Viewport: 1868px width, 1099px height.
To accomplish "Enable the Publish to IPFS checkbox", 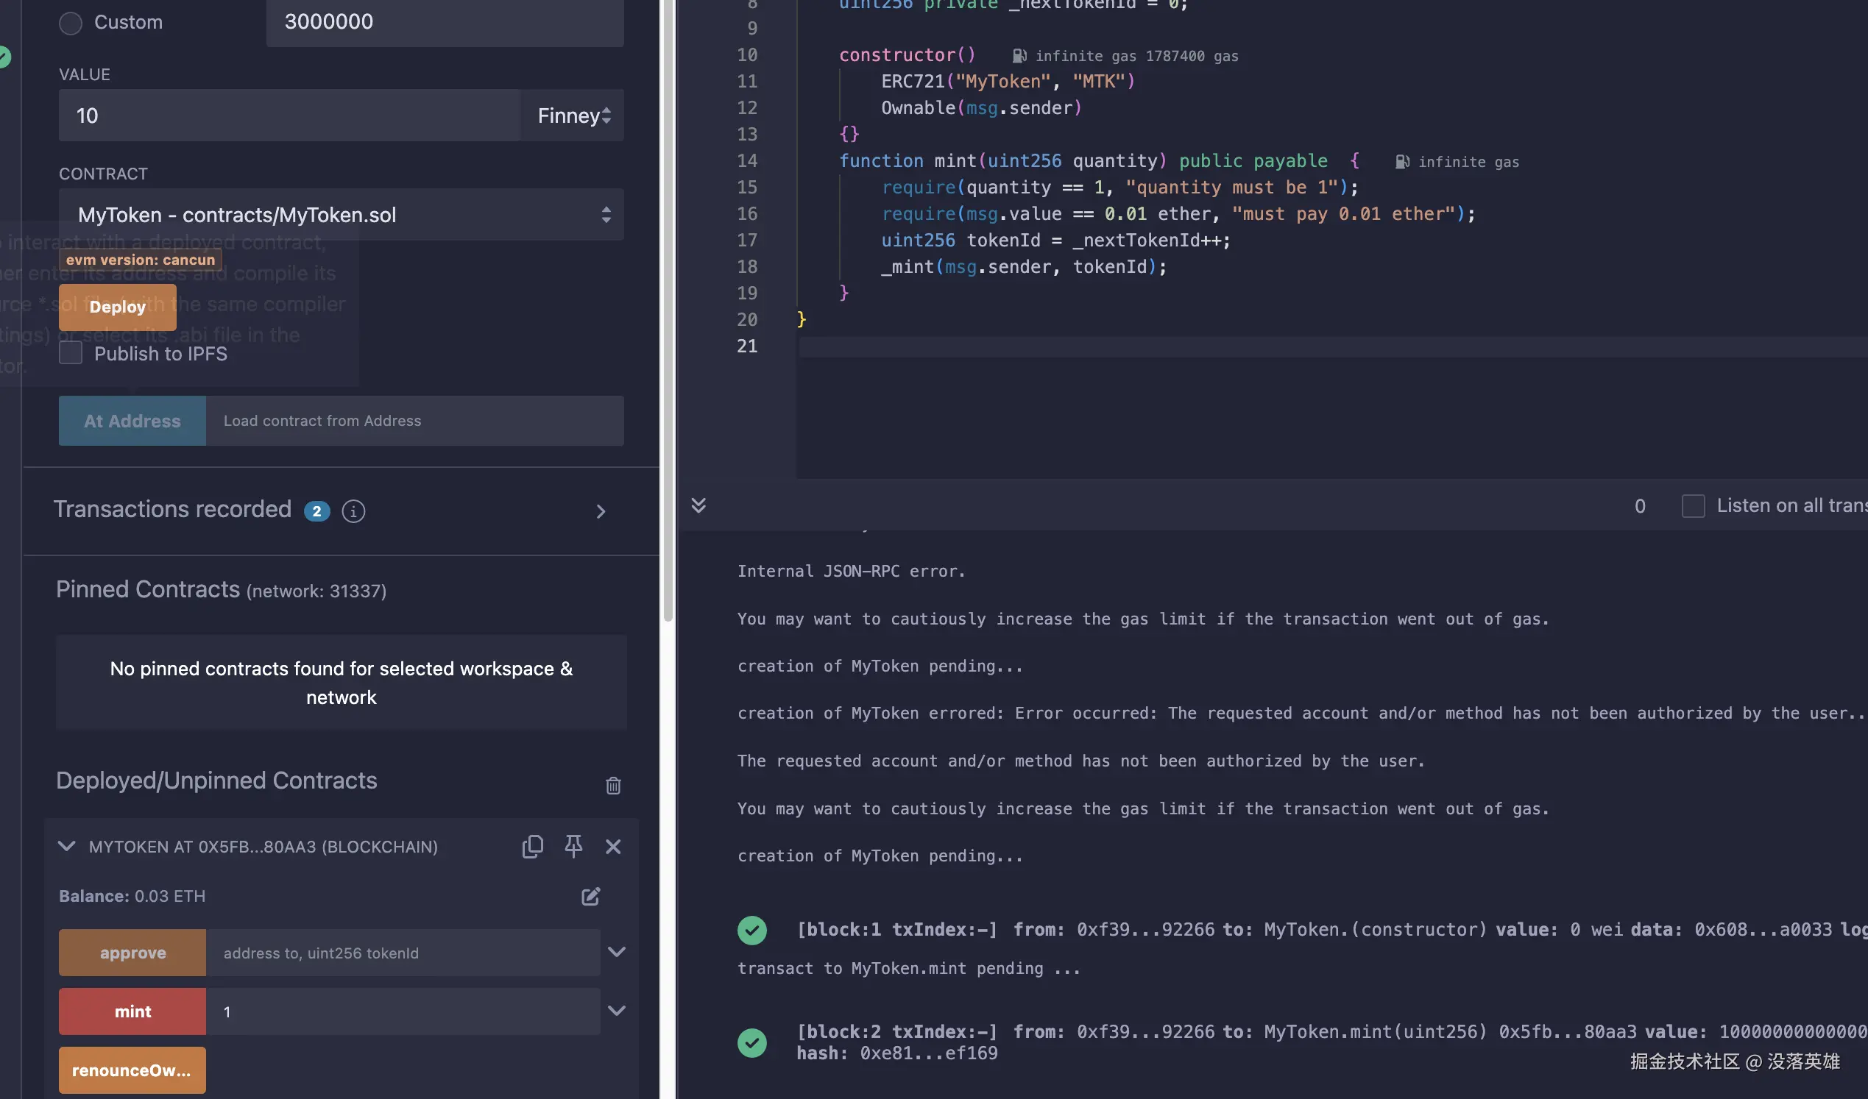I will pyautogui.click(x=71, y=354).
